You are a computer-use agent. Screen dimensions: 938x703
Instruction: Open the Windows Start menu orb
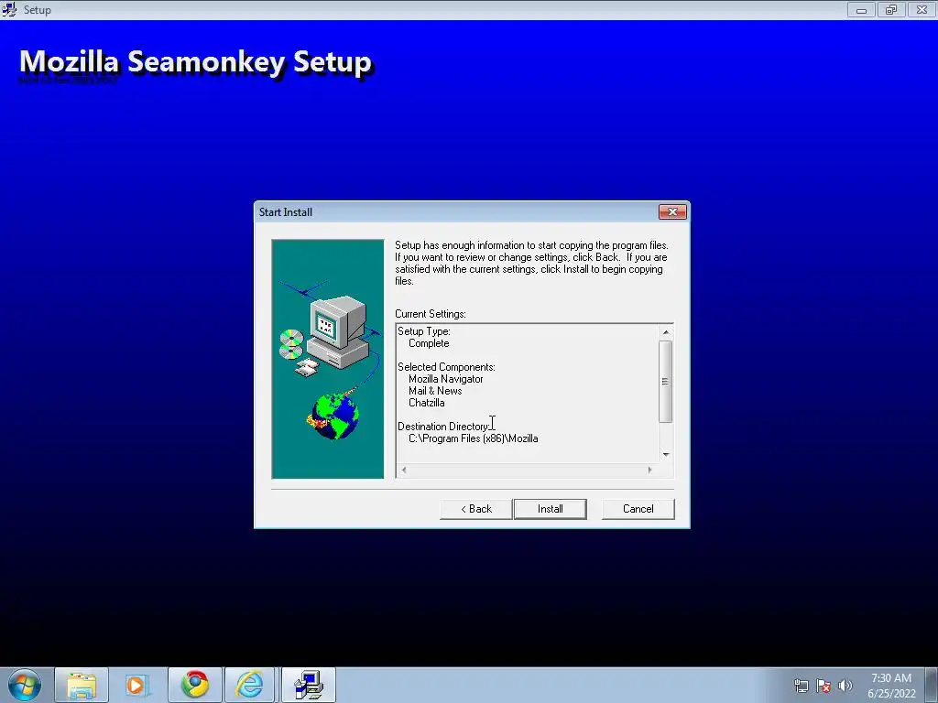(25, 685)
